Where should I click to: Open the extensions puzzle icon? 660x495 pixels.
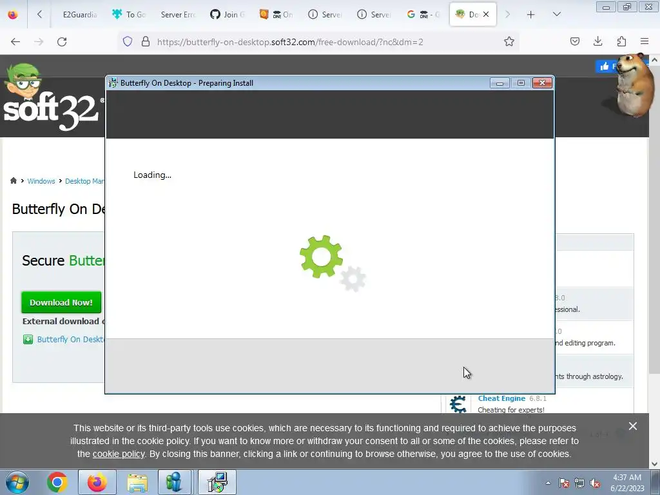(621, 42)
